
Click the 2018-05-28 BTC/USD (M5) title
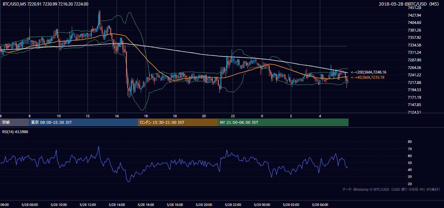(410, 4)
